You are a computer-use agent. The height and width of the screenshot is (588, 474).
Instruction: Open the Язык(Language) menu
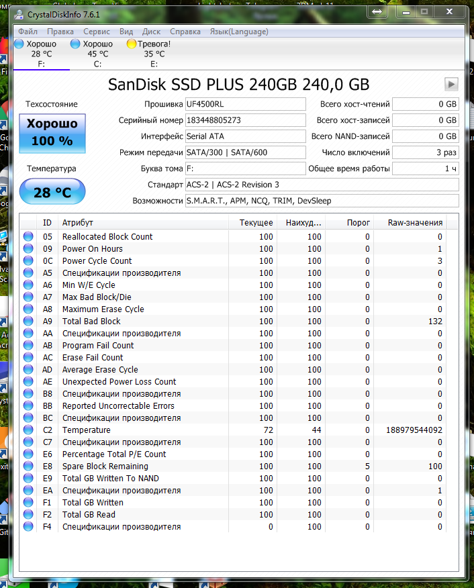[x=239, y=32]
